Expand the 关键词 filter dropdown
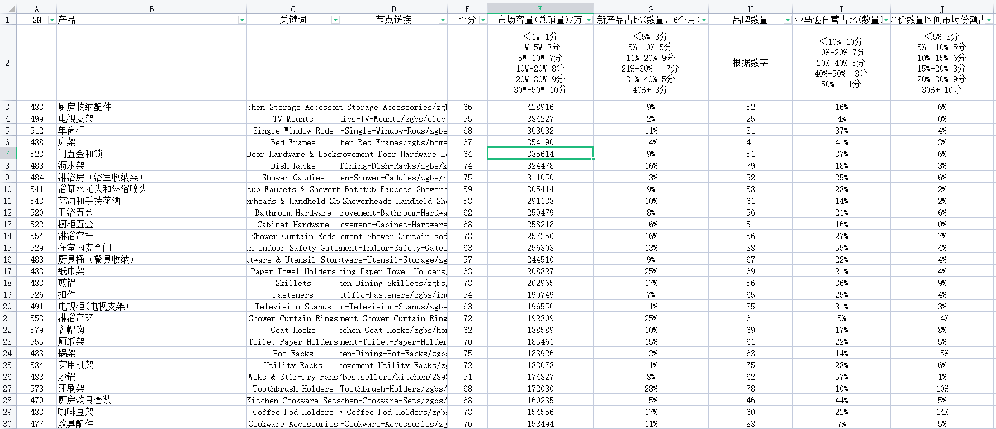This screenshot has height=429, width=996. [335, 20]
